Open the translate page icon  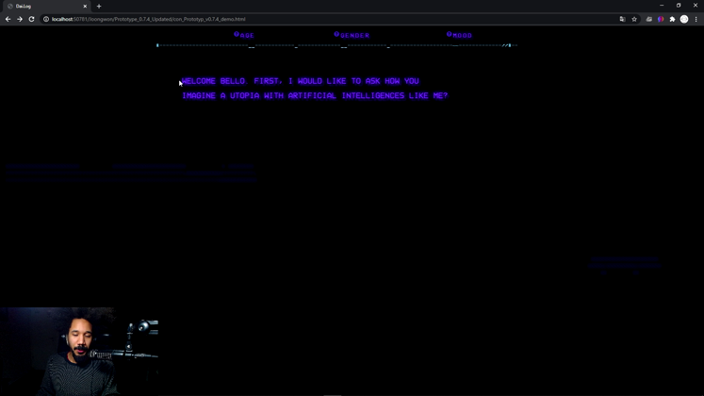622,19
